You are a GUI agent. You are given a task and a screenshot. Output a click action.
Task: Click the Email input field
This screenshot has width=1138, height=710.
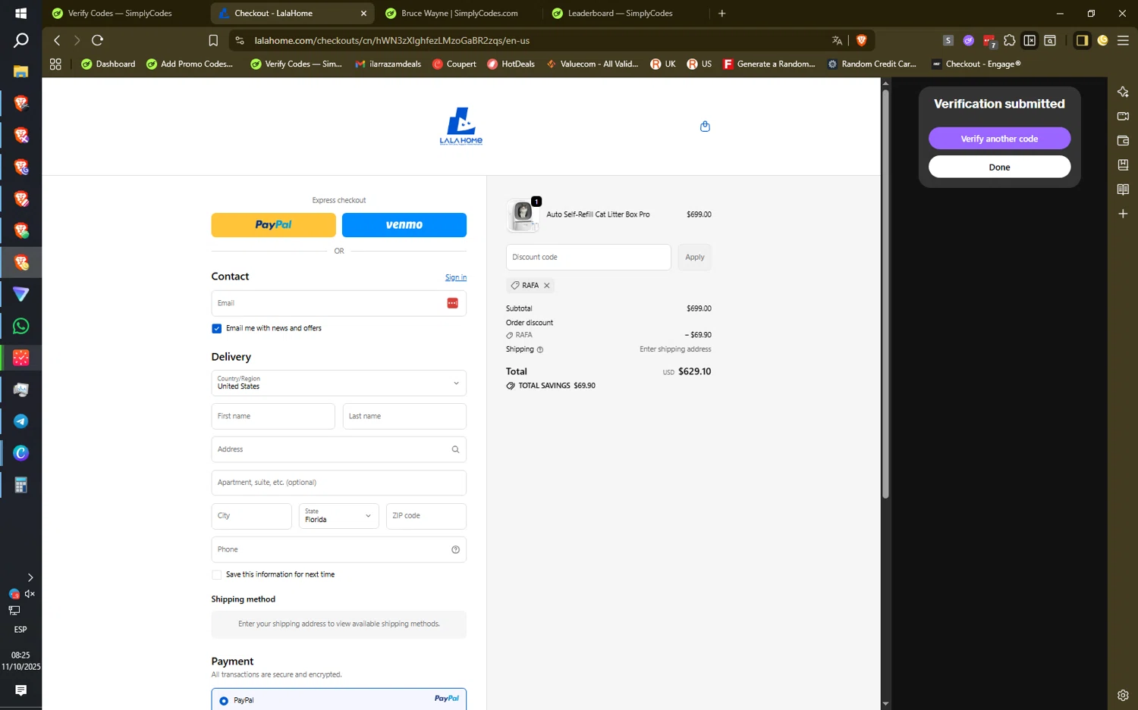tap(338, 303)
